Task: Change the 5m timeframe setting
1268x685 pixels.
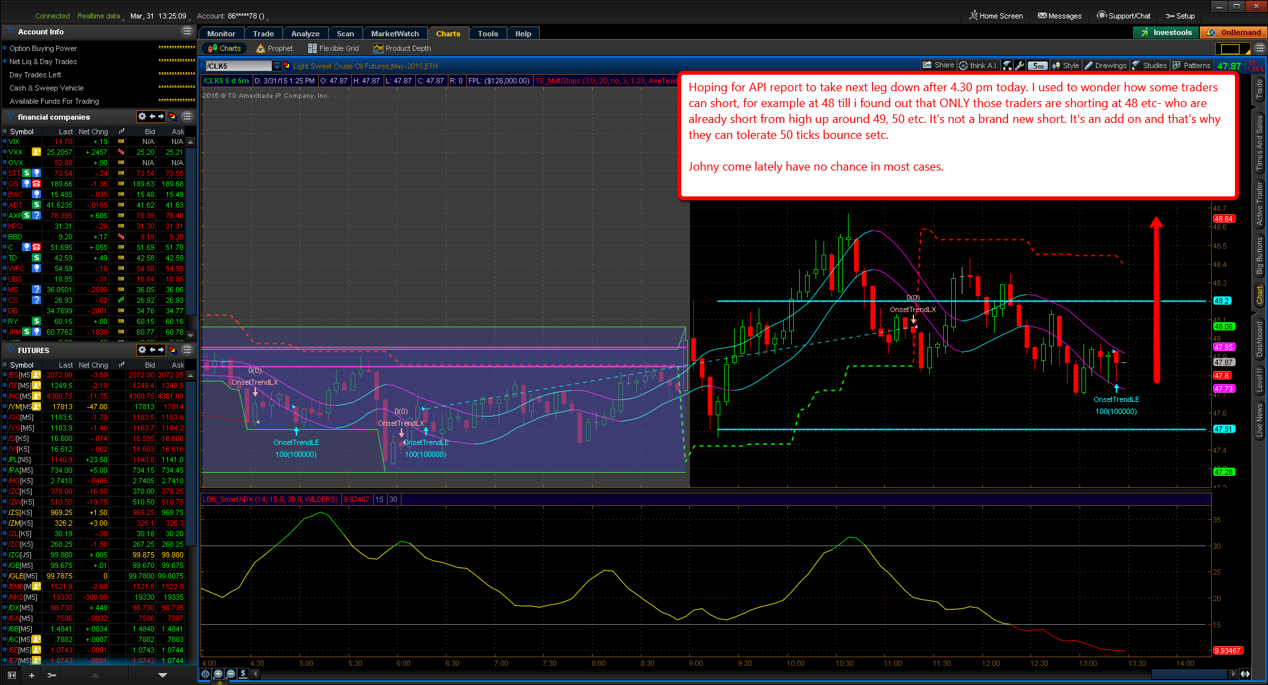Action: pyautogui.click(x=1038, y=65)
